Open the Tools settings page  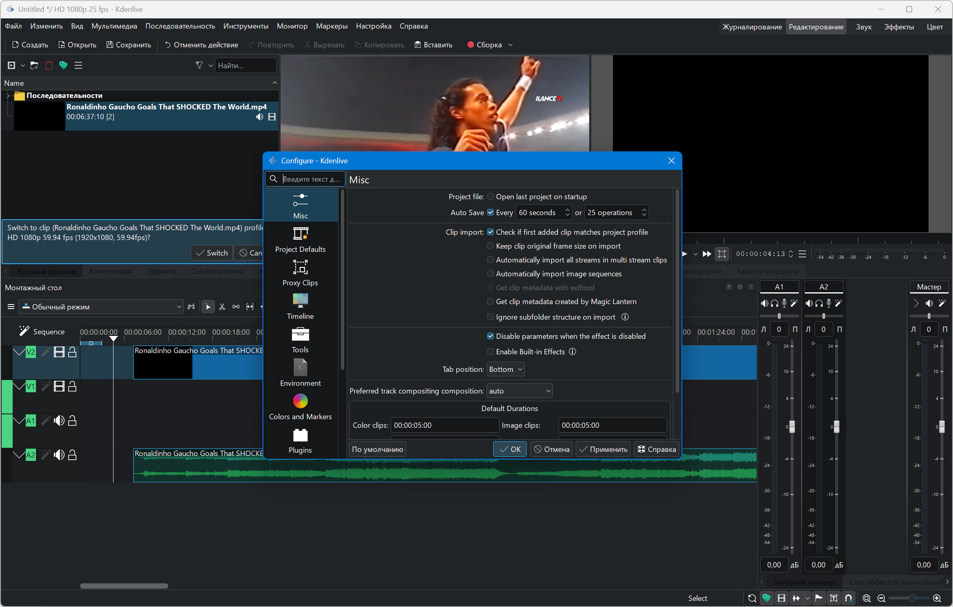pos(301,340)
